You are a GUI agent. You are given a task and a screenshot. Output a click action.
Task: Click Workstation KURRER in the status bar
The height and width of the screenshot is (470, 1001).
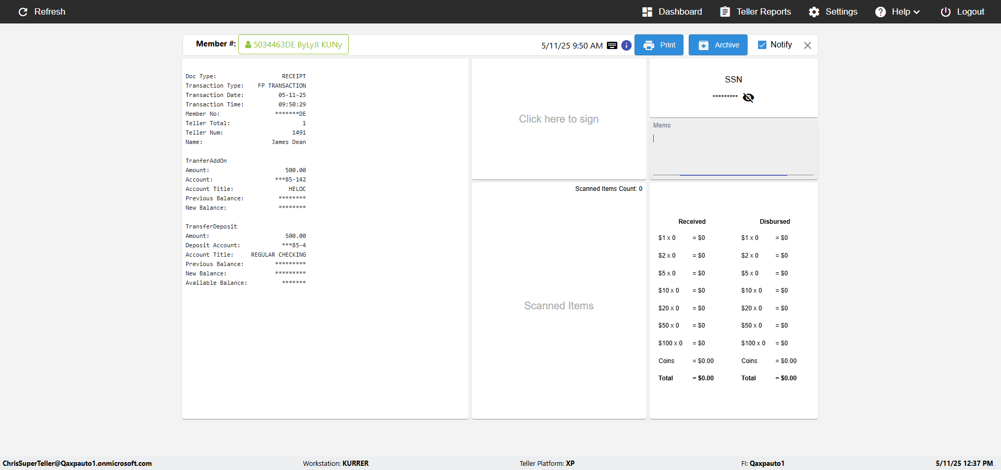tap(336, 463)
